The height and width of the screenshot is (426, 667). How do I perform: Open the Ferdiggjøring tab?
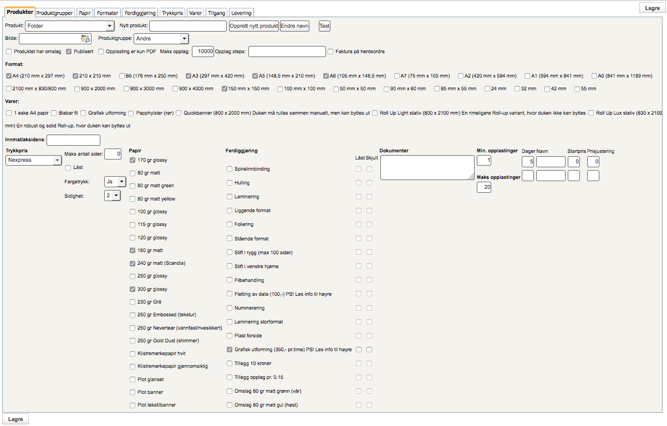pyautogui.click(x=140, y=13)
